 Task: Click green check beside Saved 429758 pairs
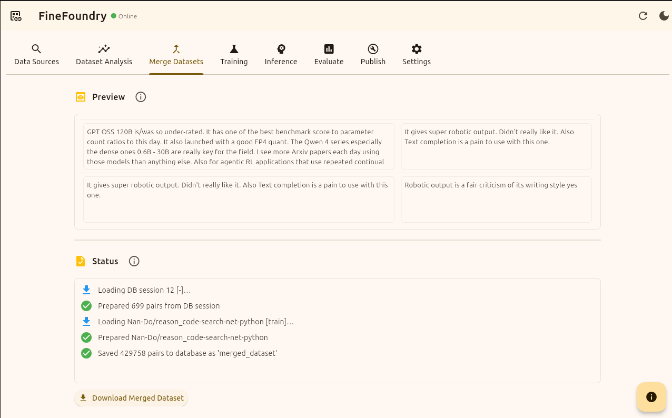pyautogui.click(x=86, y=353)
